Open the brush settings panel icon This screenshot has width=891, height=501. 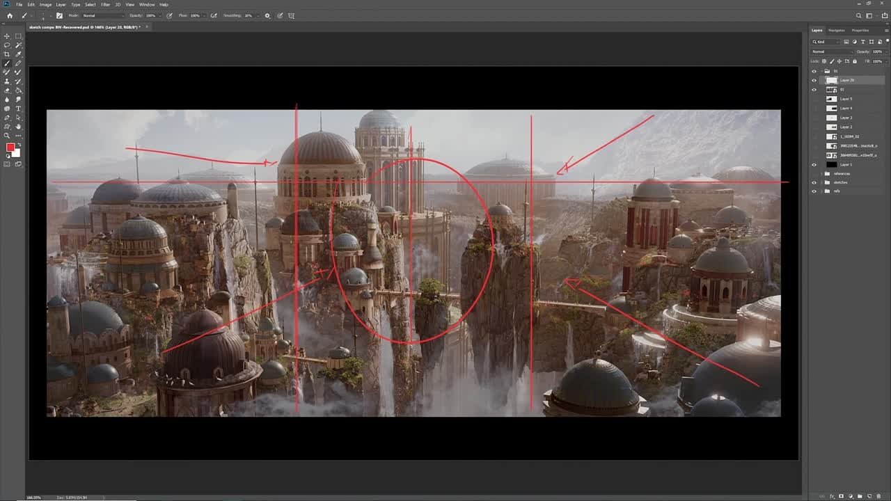pyautogui.click(x=59, y=15)
